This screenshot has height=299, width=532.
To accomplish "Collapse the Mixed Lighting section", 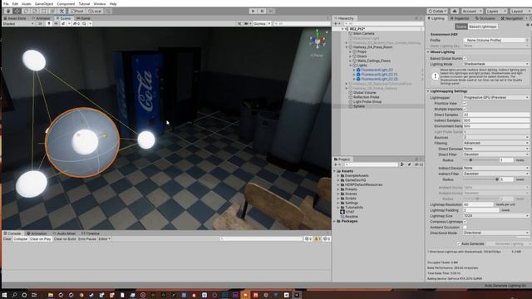I will [x=428, y=51].
